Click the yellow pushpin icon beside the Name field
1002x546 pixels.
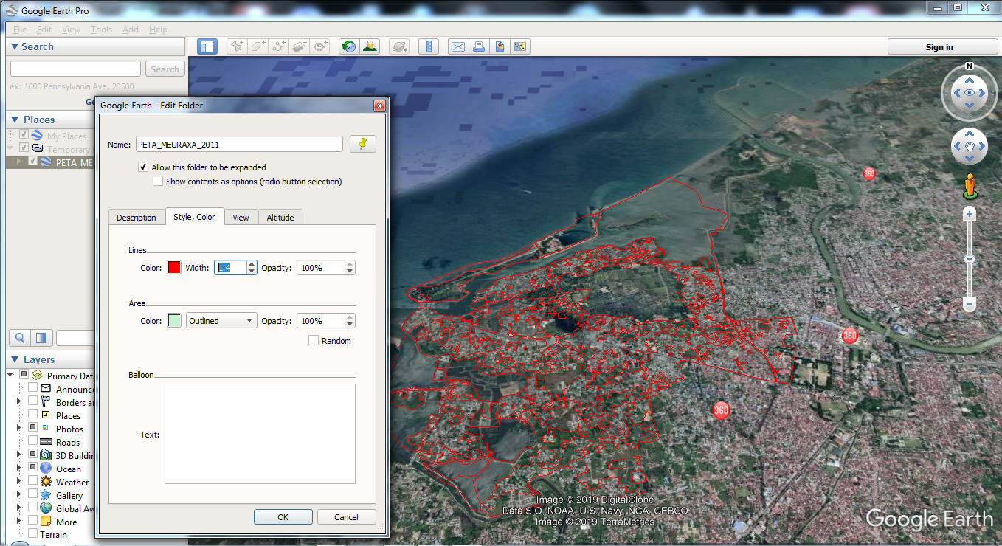pos(362,143)
